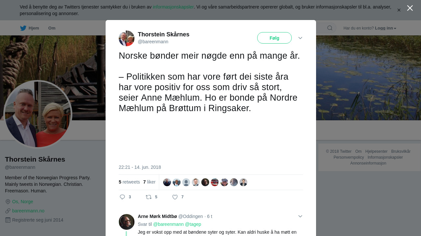Click the first liker avatar in the row
The image size is (421, 236).
(x=167, y=182)
